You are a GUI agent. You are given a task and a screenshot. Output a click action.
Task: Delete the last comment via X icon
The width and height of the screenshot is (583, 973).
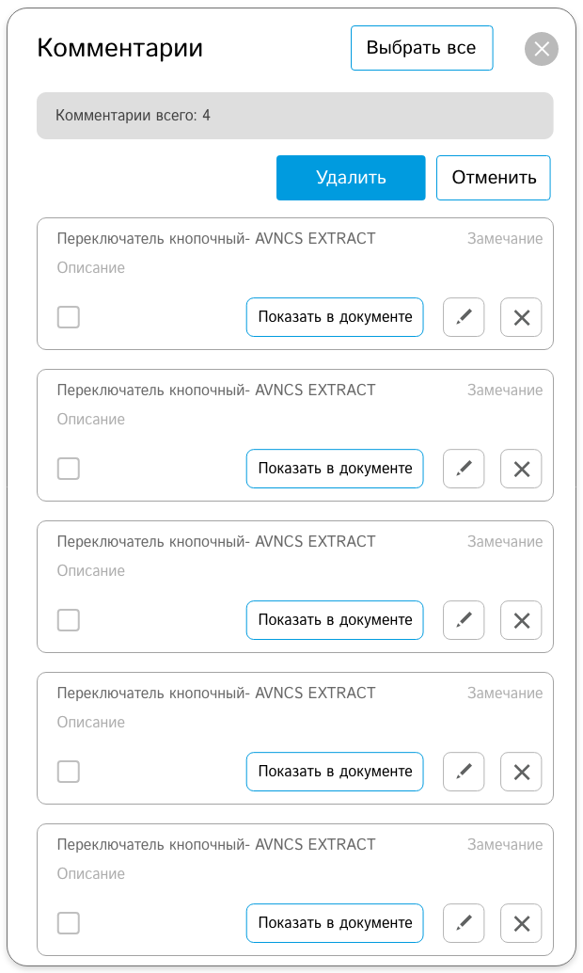[521, 923]
